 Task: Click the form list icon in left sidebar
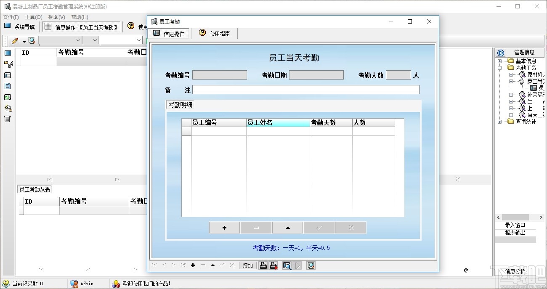[x=8, y=75]
